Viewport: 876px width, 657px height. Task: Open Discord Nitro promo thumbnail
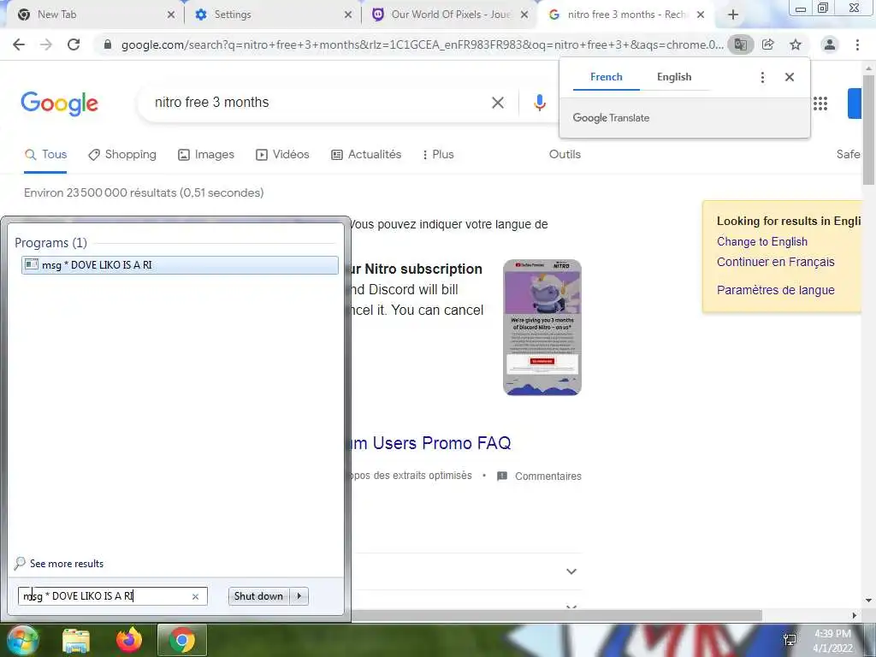click(x=542, y=328)
